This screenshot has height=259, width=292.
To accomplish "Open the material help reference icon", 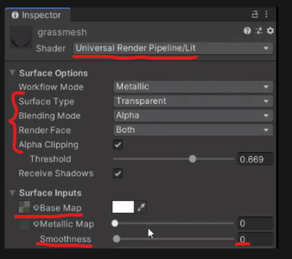I will tap(247, 31).
